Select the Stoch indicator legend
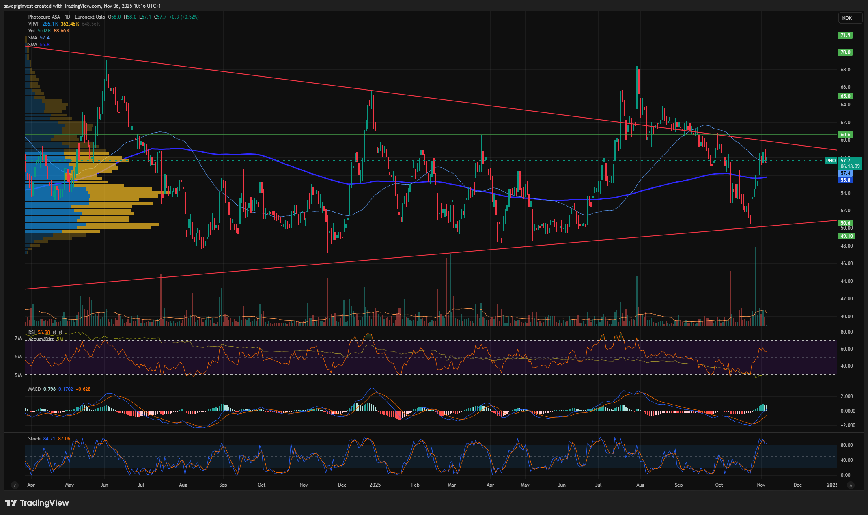Screen dimensions: 868x515 34,439
